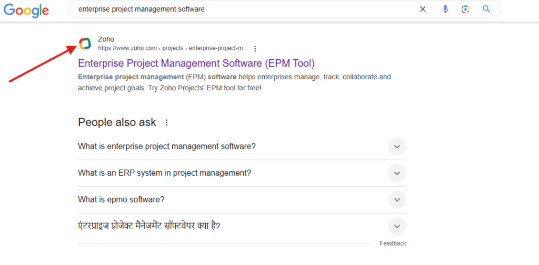Open three-dot menu beside People also ask
Screen dimensions: 539x265
(167, 122)
